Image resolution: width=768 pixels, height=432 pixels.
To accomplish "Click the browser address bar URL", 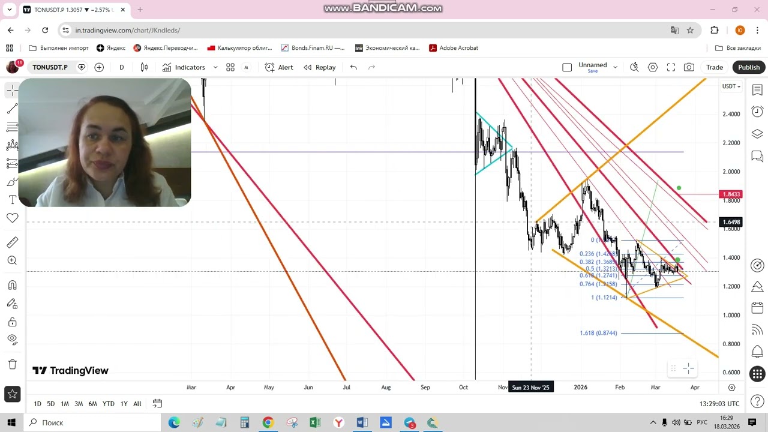I will coord(128,30).
